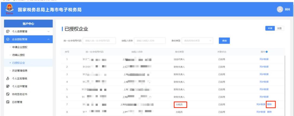Click the 协同签名证书 sidebar icon

pos(8,94)
